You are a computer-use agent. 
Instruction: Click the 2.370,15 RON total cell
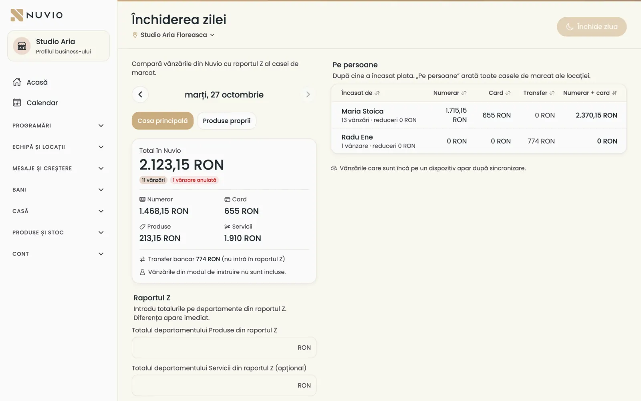(x=596, y=115)
